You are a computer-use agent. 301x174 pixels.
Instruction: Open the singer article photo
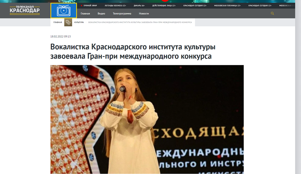(x=147, y=119)
